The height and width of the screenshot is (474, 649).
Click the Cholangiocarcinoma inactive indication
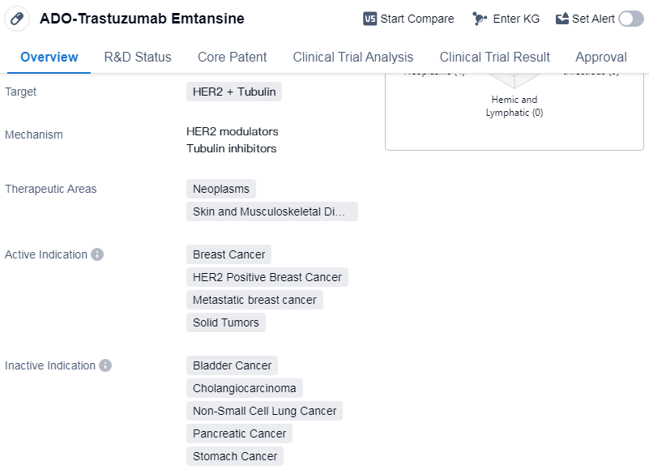245,388
